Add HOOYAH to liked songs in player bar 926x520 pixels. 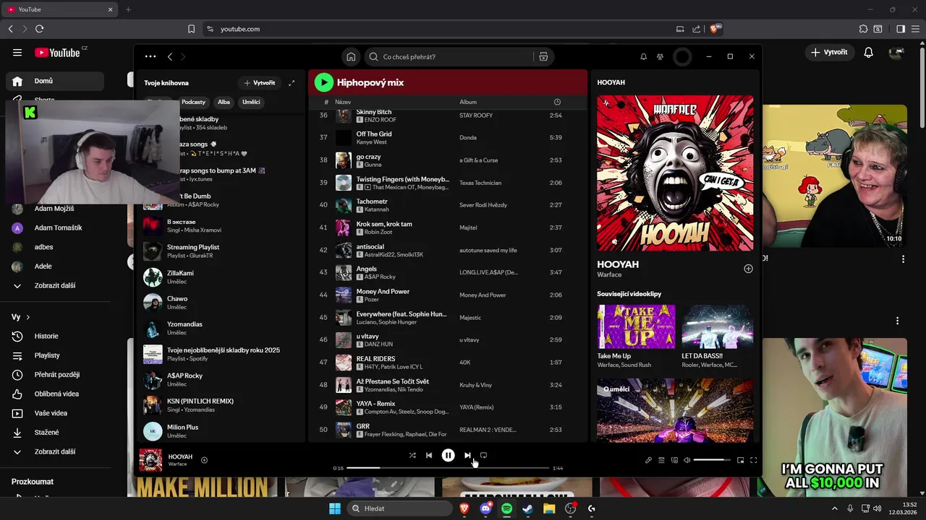coord(204,460)
